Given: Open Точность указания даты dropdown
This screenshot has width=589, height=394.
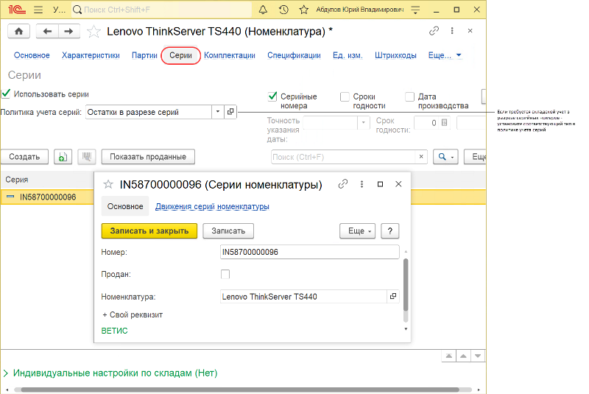Looking at the screenshot, I should (363, 123).
